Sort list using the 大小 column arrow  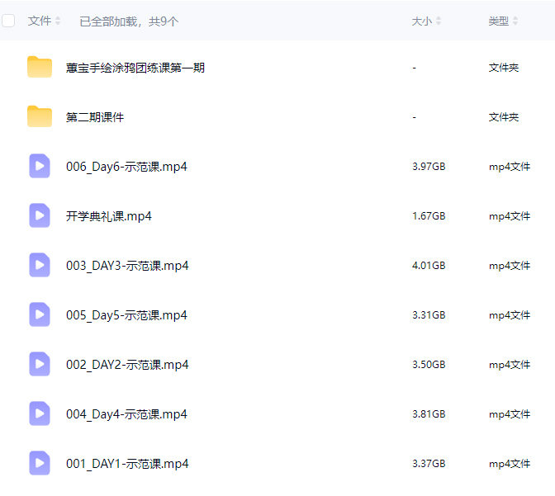tap(439, 21)
